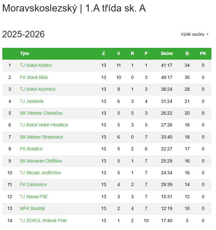The height and width of the screenshot is (230, 216).
Task: Click the B points column header
Action: tap(187, 54)
